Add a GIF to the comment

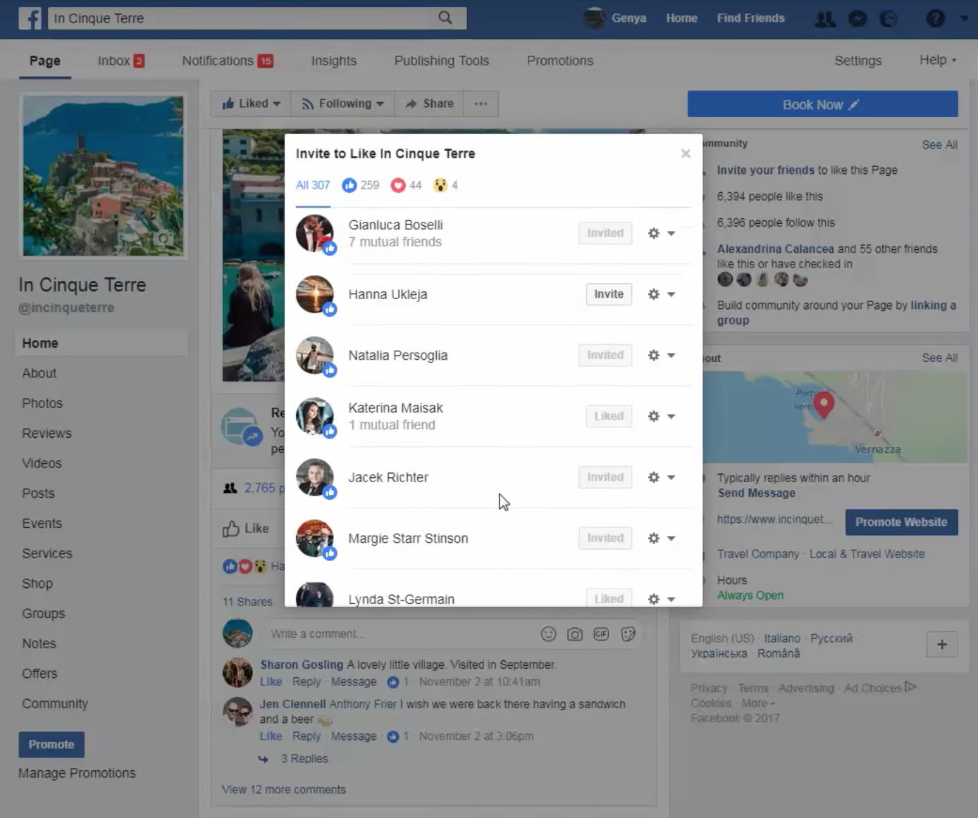point(601,634)
